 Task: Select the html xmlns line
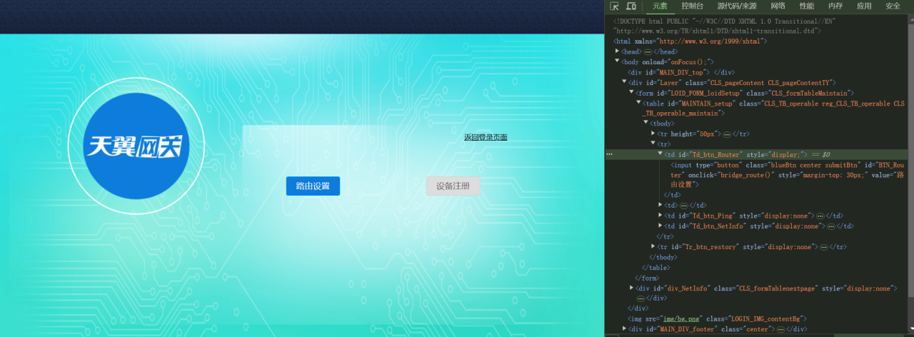690,42
